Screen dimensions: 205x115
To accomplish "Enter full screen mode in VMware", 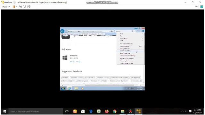I will pyautogui.click(x=25, y=7).
